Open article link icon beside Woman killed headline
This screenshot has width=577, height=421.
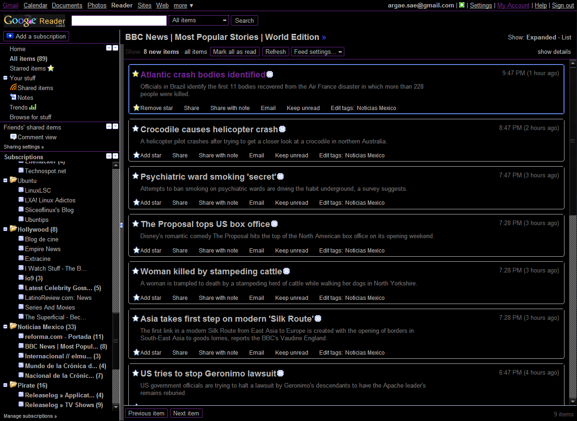tap(286, 272)
